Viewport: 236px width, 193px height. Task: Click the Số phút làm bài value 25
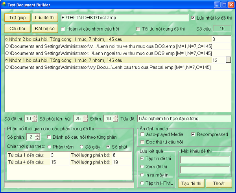click(x=78, y=119)
